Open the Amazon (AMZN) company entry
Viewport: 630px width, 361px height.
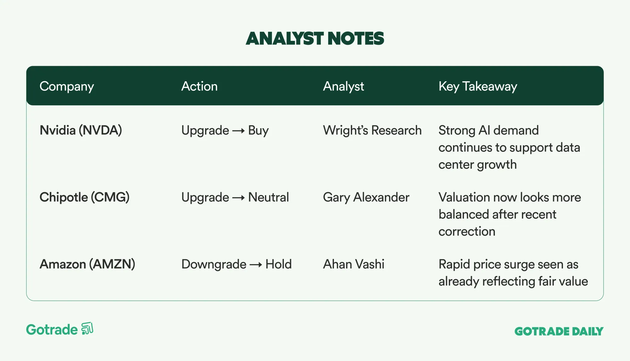87,264
